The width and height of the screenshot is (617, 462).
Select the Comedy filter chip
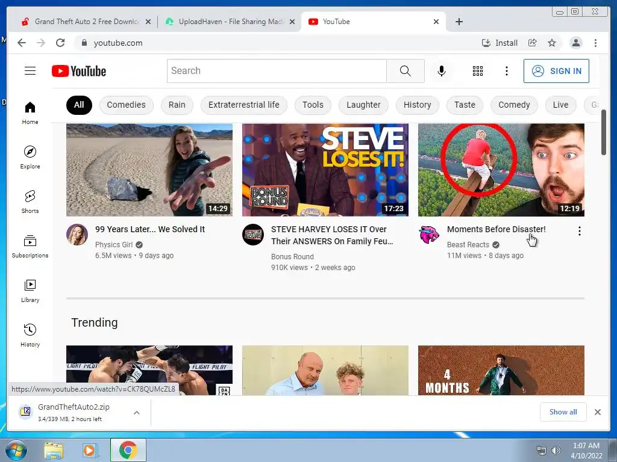514,105
